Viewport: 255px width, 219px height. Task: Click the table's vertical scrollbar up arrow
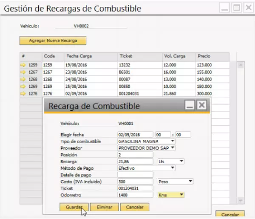click(240, 65)
